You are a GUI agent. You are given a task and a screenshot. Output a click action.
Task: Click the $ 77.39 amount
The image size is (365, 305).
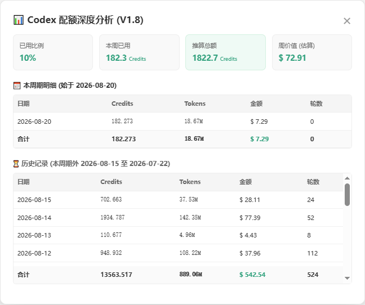pyautogui.click(x=250, y=218)
